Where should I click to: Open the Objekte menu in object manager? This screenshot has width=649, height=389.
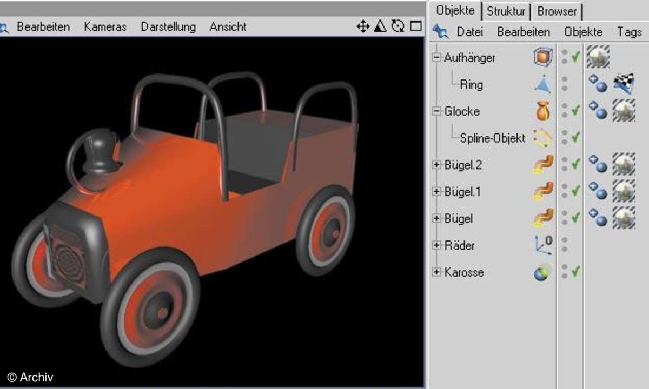pos(583,32)
